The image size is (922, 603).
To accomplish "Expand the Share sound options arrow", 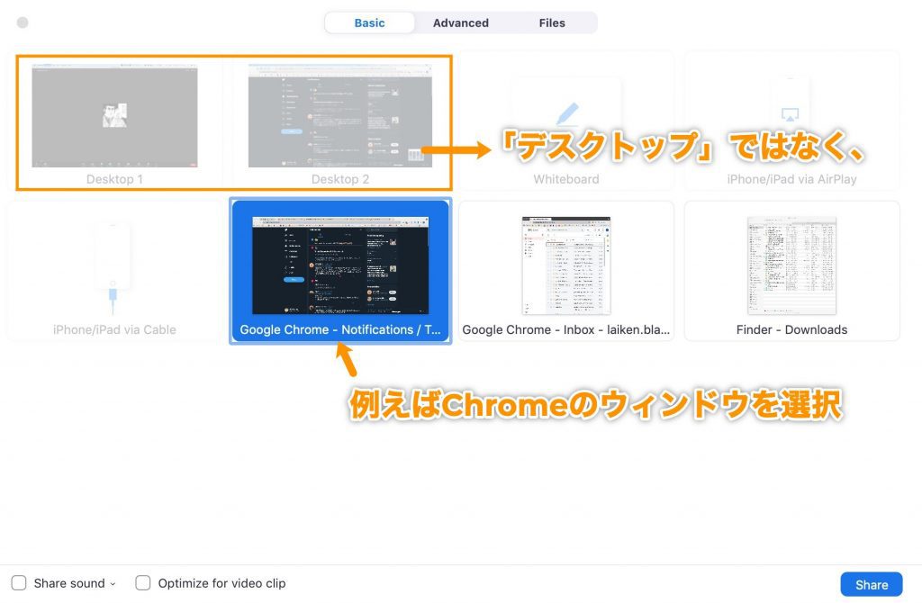I will [113, 584].
